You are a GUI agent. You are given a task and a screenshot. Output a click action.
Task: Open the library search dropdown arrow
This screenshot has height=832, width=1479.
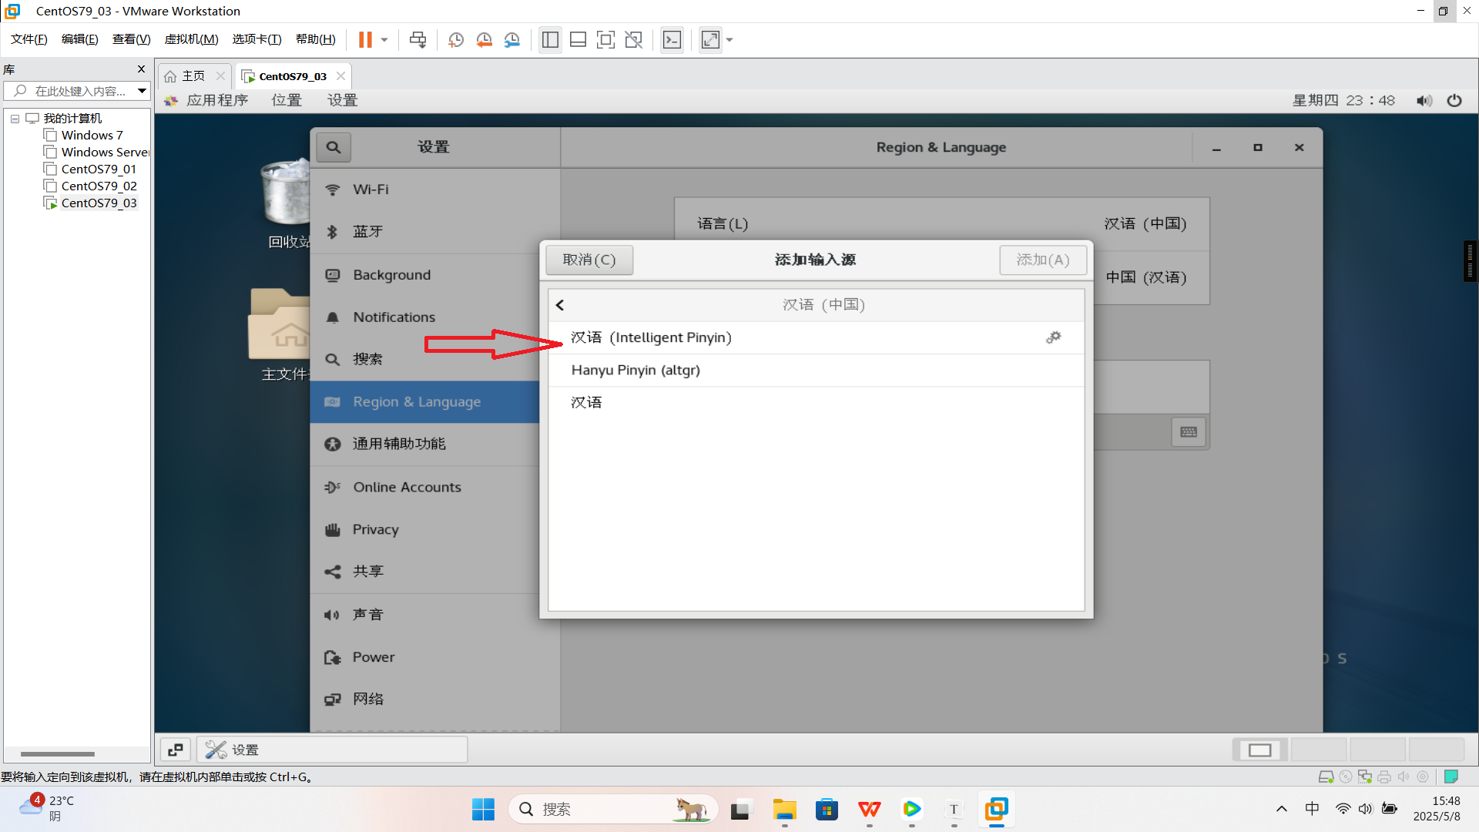coord(142,91)
